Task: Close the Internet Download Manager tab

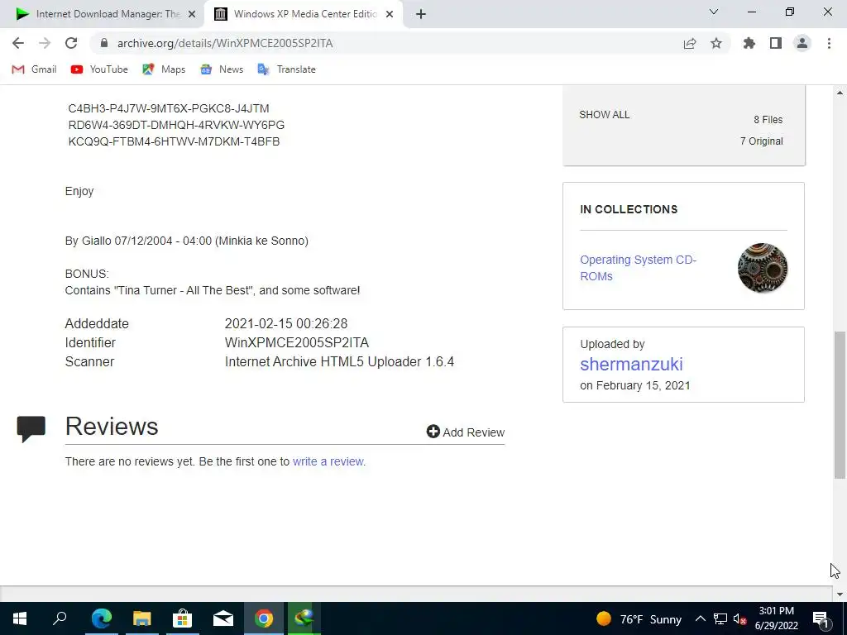Action: 192,14
